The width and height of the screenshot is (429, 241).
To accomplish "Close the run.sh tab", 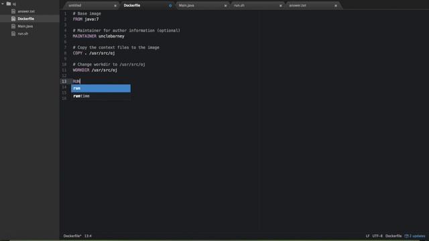I will [x=280, y=6].
